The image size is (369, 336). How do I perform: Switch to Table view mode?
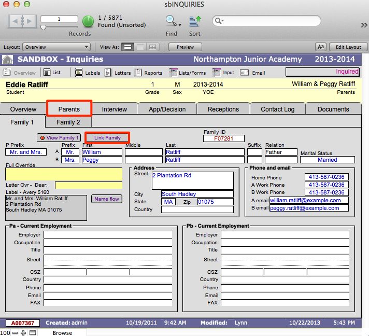point(153,47)
